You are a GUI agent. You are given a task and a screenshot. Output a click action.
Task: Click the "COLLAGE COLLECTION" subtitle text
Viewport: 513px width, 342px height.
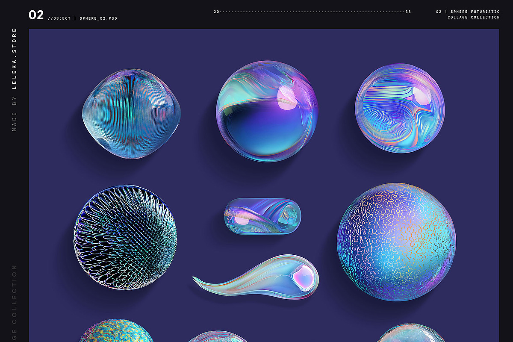click(x=474, y=18)
